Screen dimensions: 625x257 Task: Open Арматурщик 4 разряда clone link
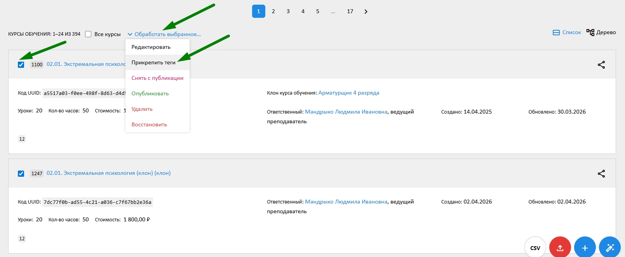(x=349, y=93)
